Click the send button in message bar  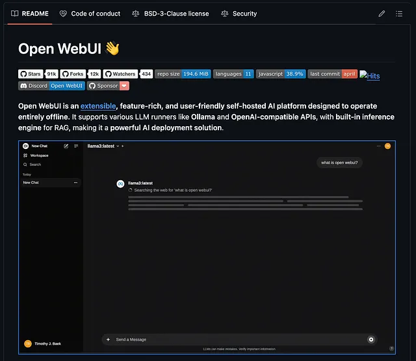coord(371,340)
